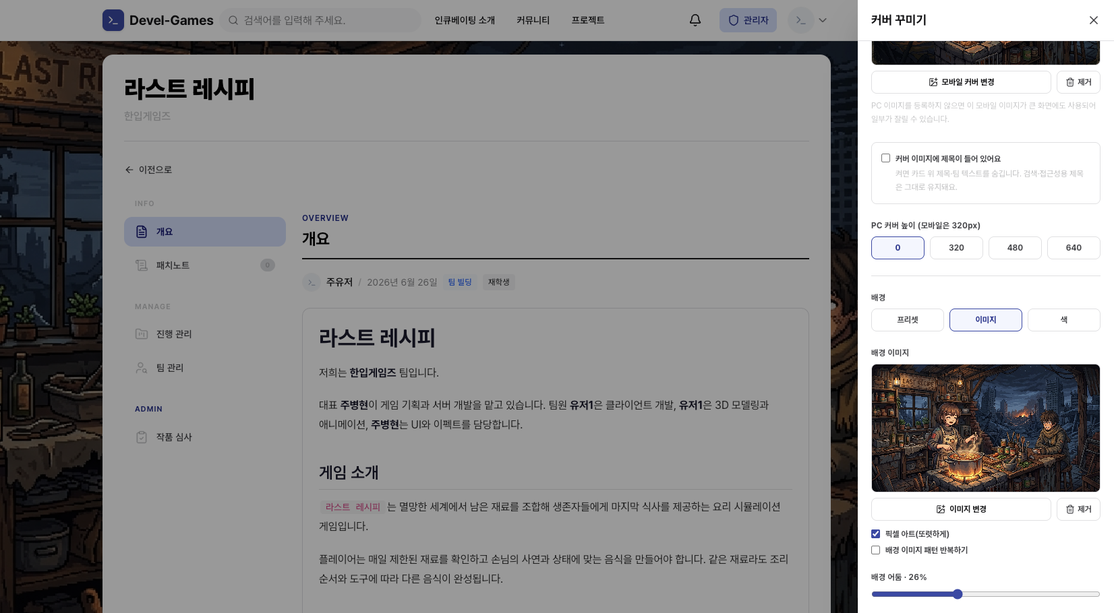Click the mobile cover preview thumbnail
1114x613 pixels.
[x=986, y=53]
